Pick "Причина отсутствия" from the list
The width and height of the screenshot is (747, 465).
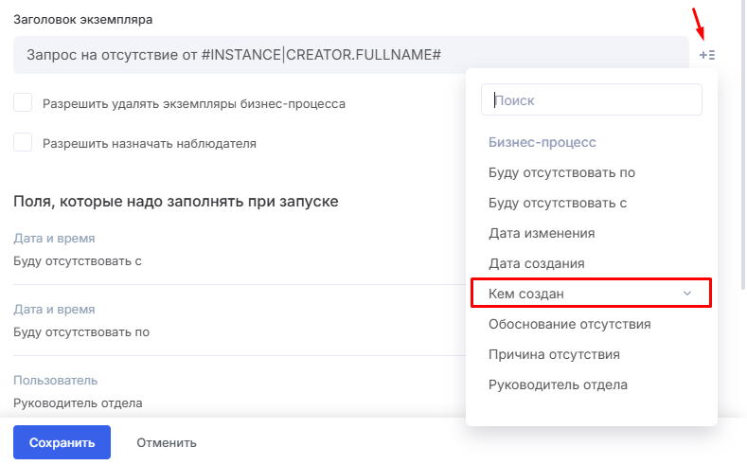[x=554, y=354]
